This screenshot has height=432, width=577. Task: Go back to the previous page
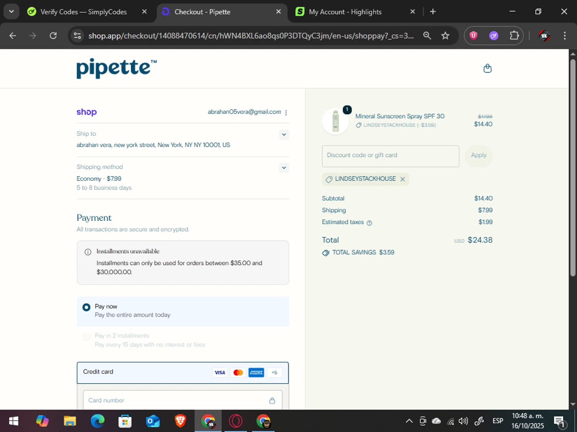(x=13, y=36)
